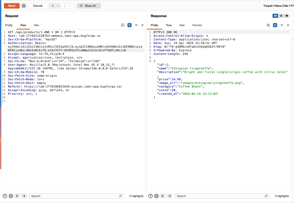294x203 pixels.
Task: Click the Referer header line
Action: (x=65, y=86)
